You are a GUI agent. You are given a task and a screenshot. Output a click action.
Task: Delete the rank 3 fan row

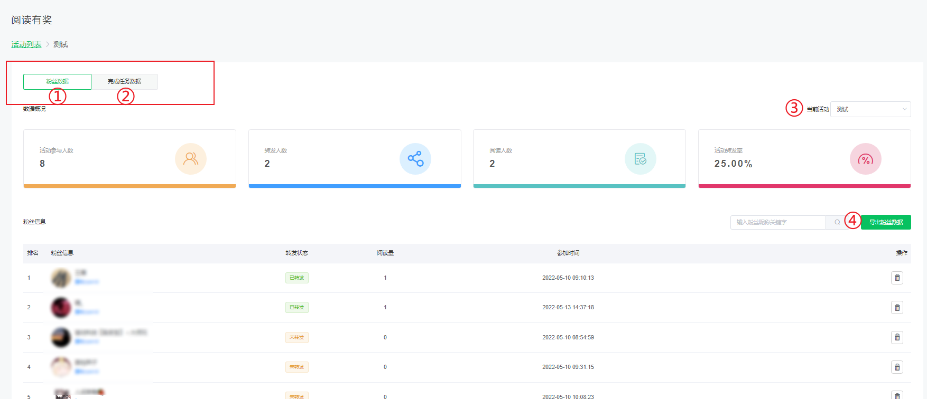897,337
